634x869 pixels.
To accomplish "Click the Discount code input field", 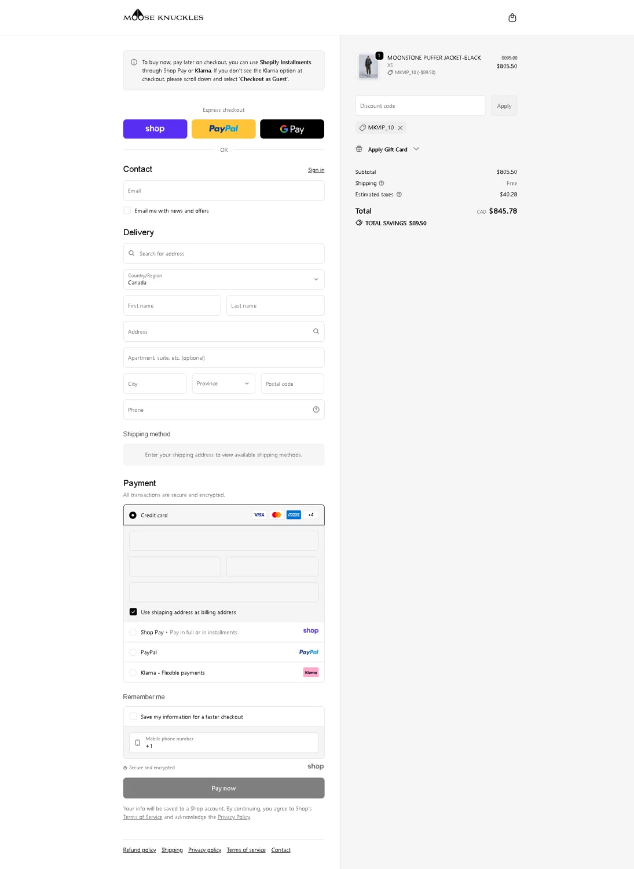I will (420, 106).
